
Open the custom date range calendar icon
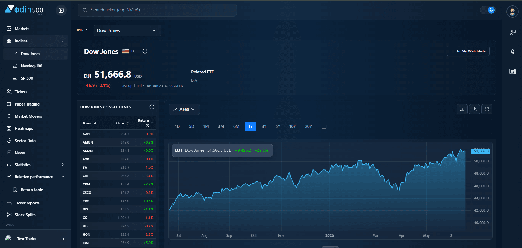pyautogui.click(x=324, y=126)
